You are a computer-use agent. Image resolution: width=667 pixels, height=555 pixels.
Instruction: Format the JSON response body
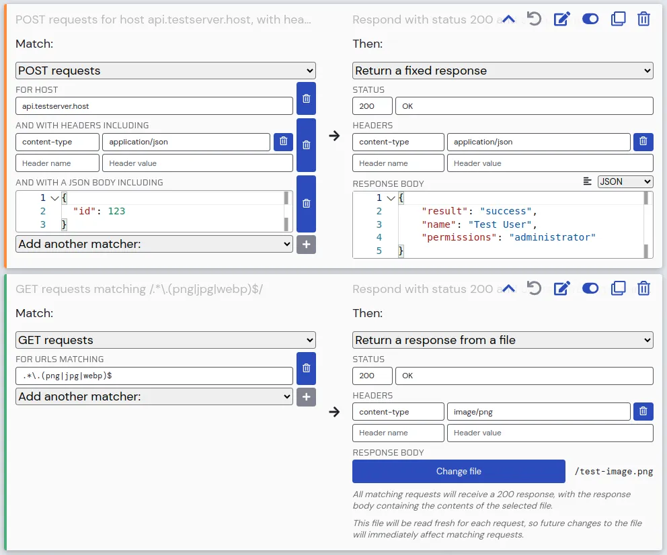pos(588,181)
